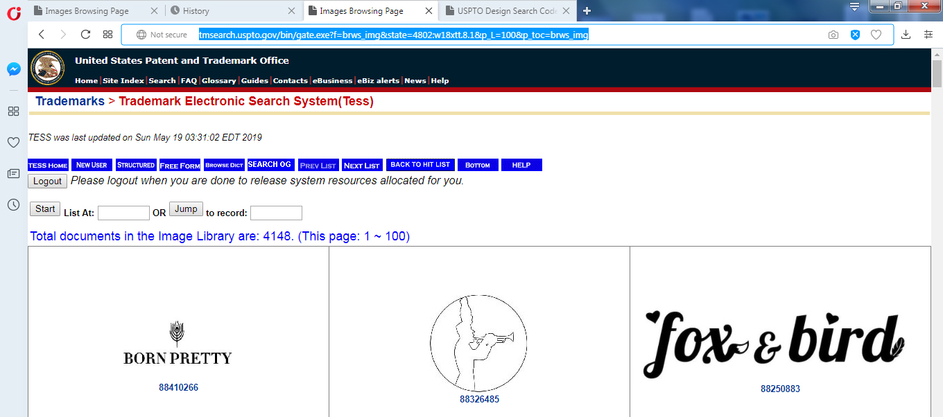Viewport: 943px width, 417px height.
Task: Open Search in USPTO navigation
Action: (x=162, y=81)
